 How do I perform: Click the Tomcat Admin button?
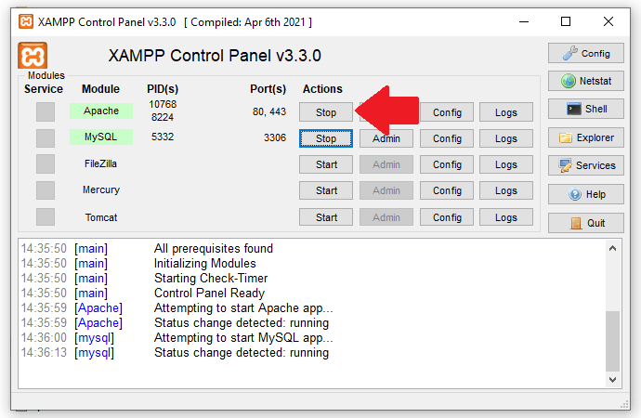pyautogui.click(x=386, y=217)
